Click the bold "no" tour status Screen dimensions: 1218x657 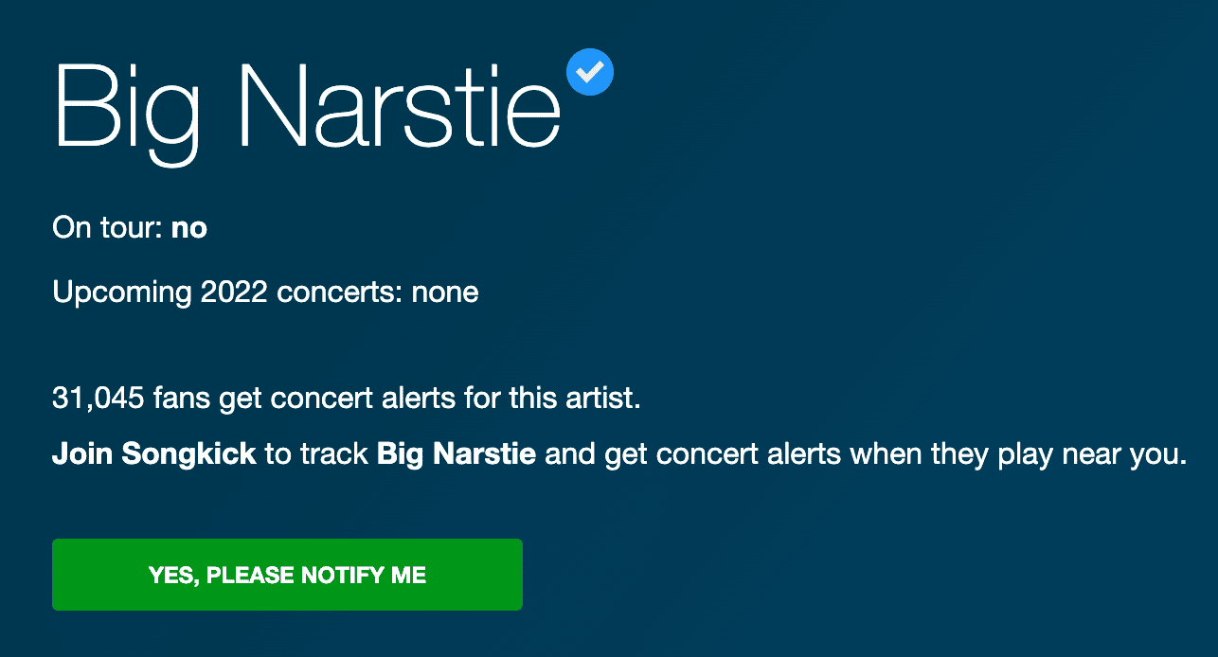(x=189, y=228)
